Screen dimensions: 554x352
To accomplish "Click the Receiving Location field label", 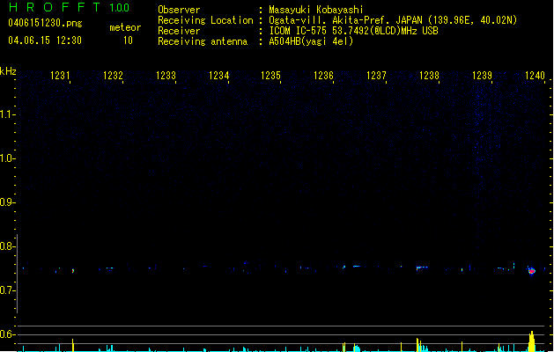I will (205, 20).
